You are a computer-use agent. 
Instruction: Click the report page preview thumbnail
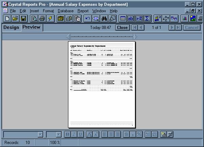102,85
